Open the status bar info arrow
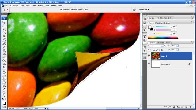 (x=46, y=108)
